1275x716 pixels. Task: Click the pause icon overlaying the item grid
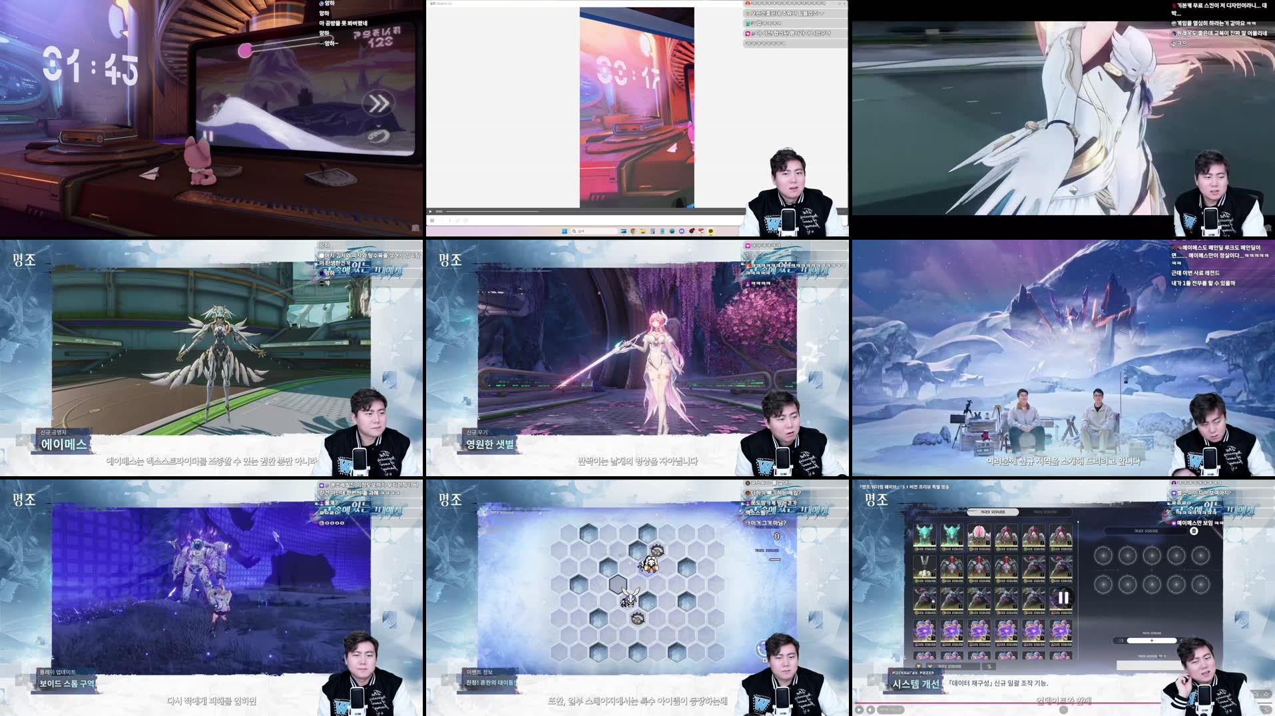[x=1064, y=599]
